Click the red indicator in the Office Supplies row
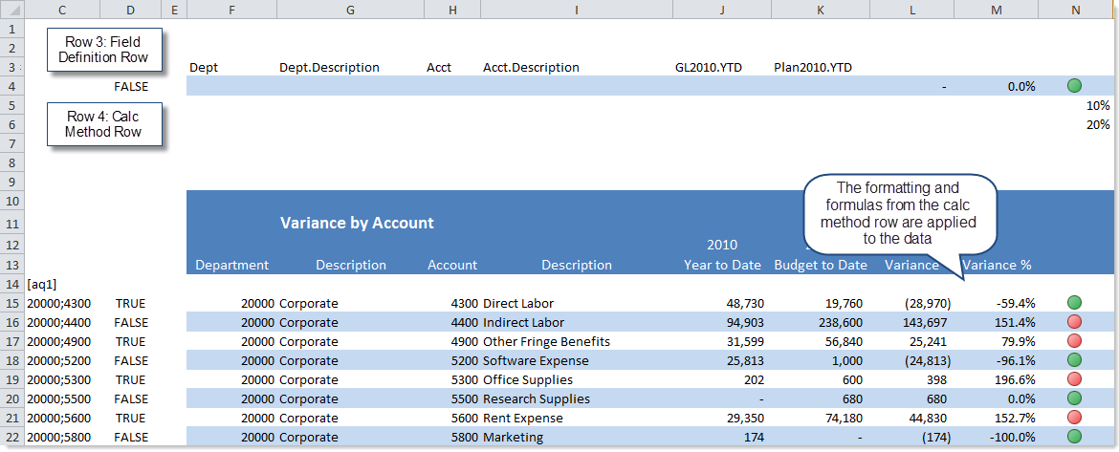 (x=1074, y=379)
